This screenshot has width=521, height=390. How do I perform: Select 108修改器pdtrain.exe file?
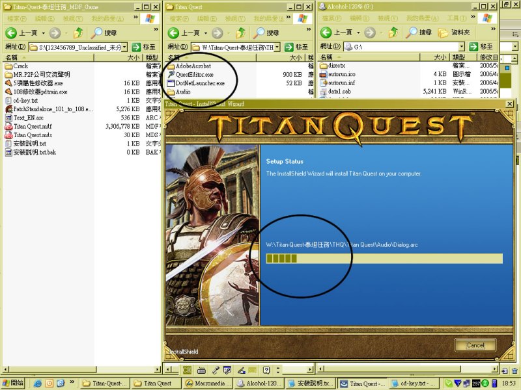click(36, 92)
